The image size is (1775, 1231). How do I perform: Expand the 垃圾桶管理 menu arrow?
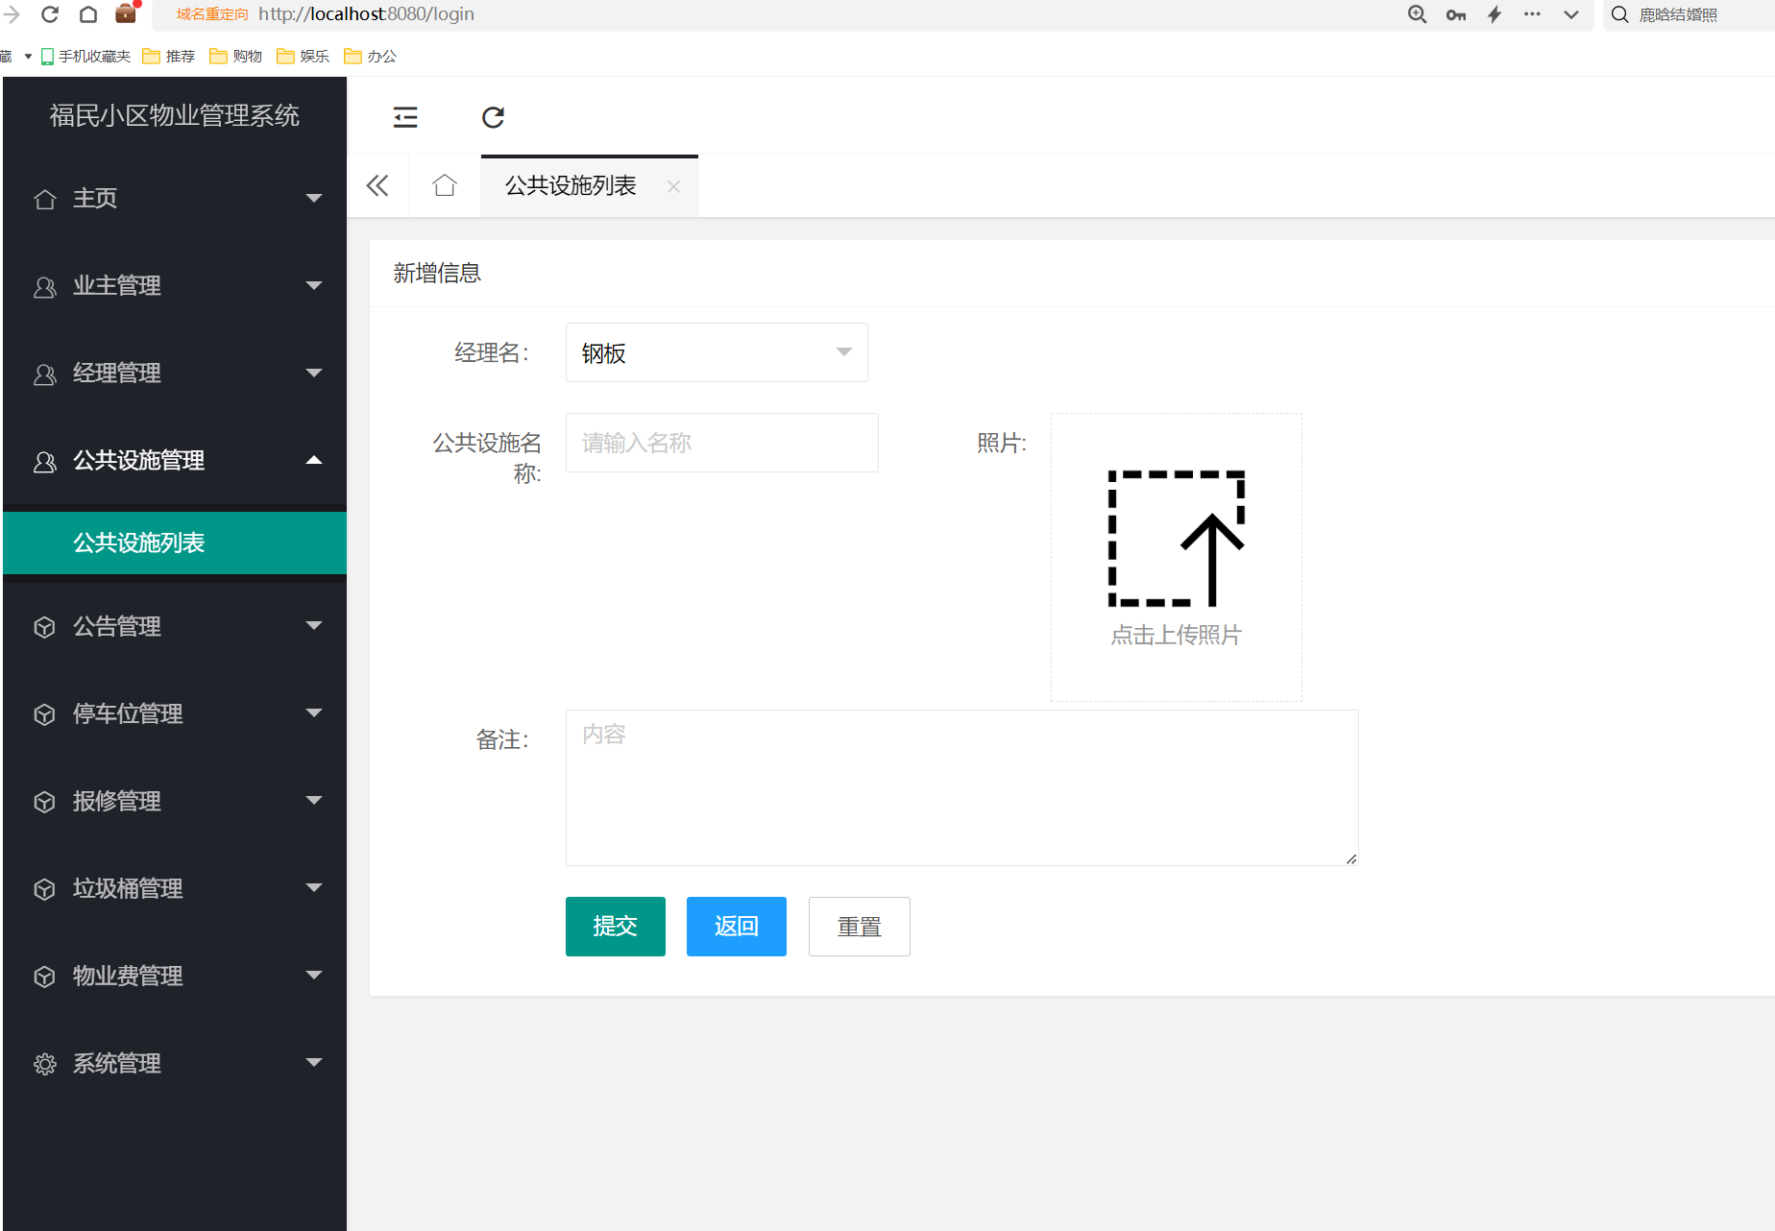(313, 887)
